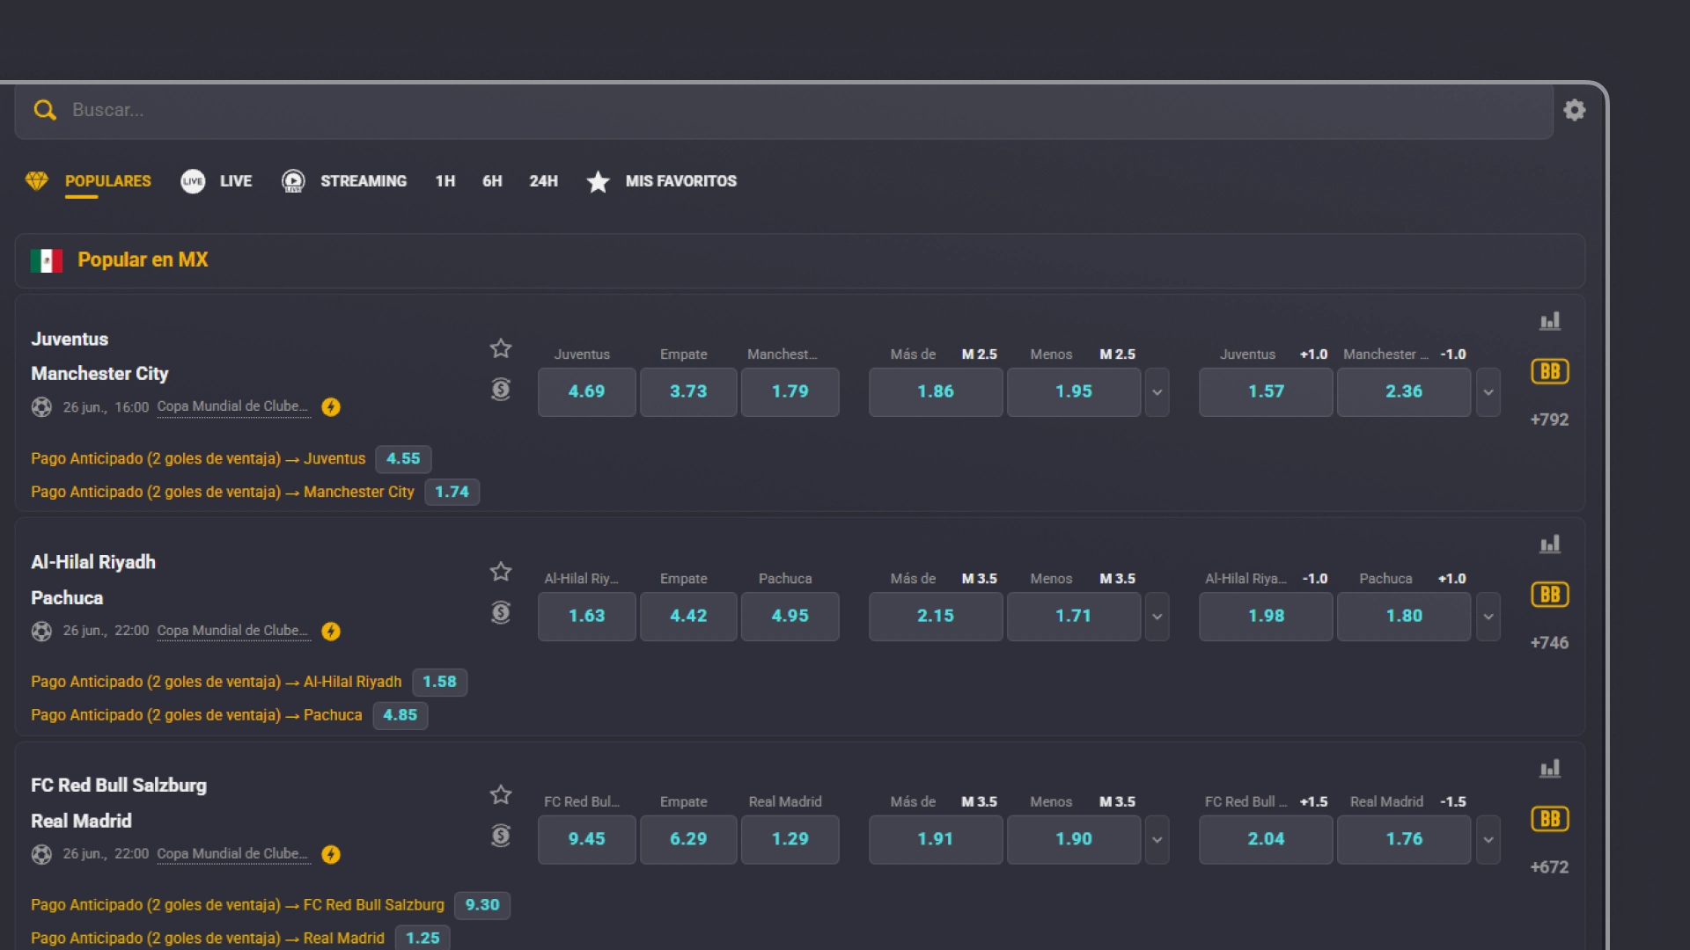This screenshot has height=950, width=1690.
Task: Favorite the Red Bull Salzburg vs Real Madrid match
Action: (x=501, y=795)
